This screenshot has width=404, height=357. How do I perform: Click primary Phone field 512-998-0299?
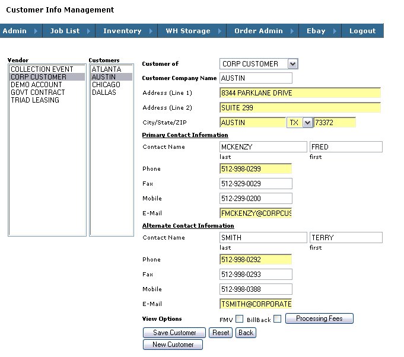click(x=256, y=168)
